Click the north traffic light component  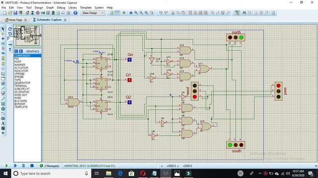[x=236, y=38]
